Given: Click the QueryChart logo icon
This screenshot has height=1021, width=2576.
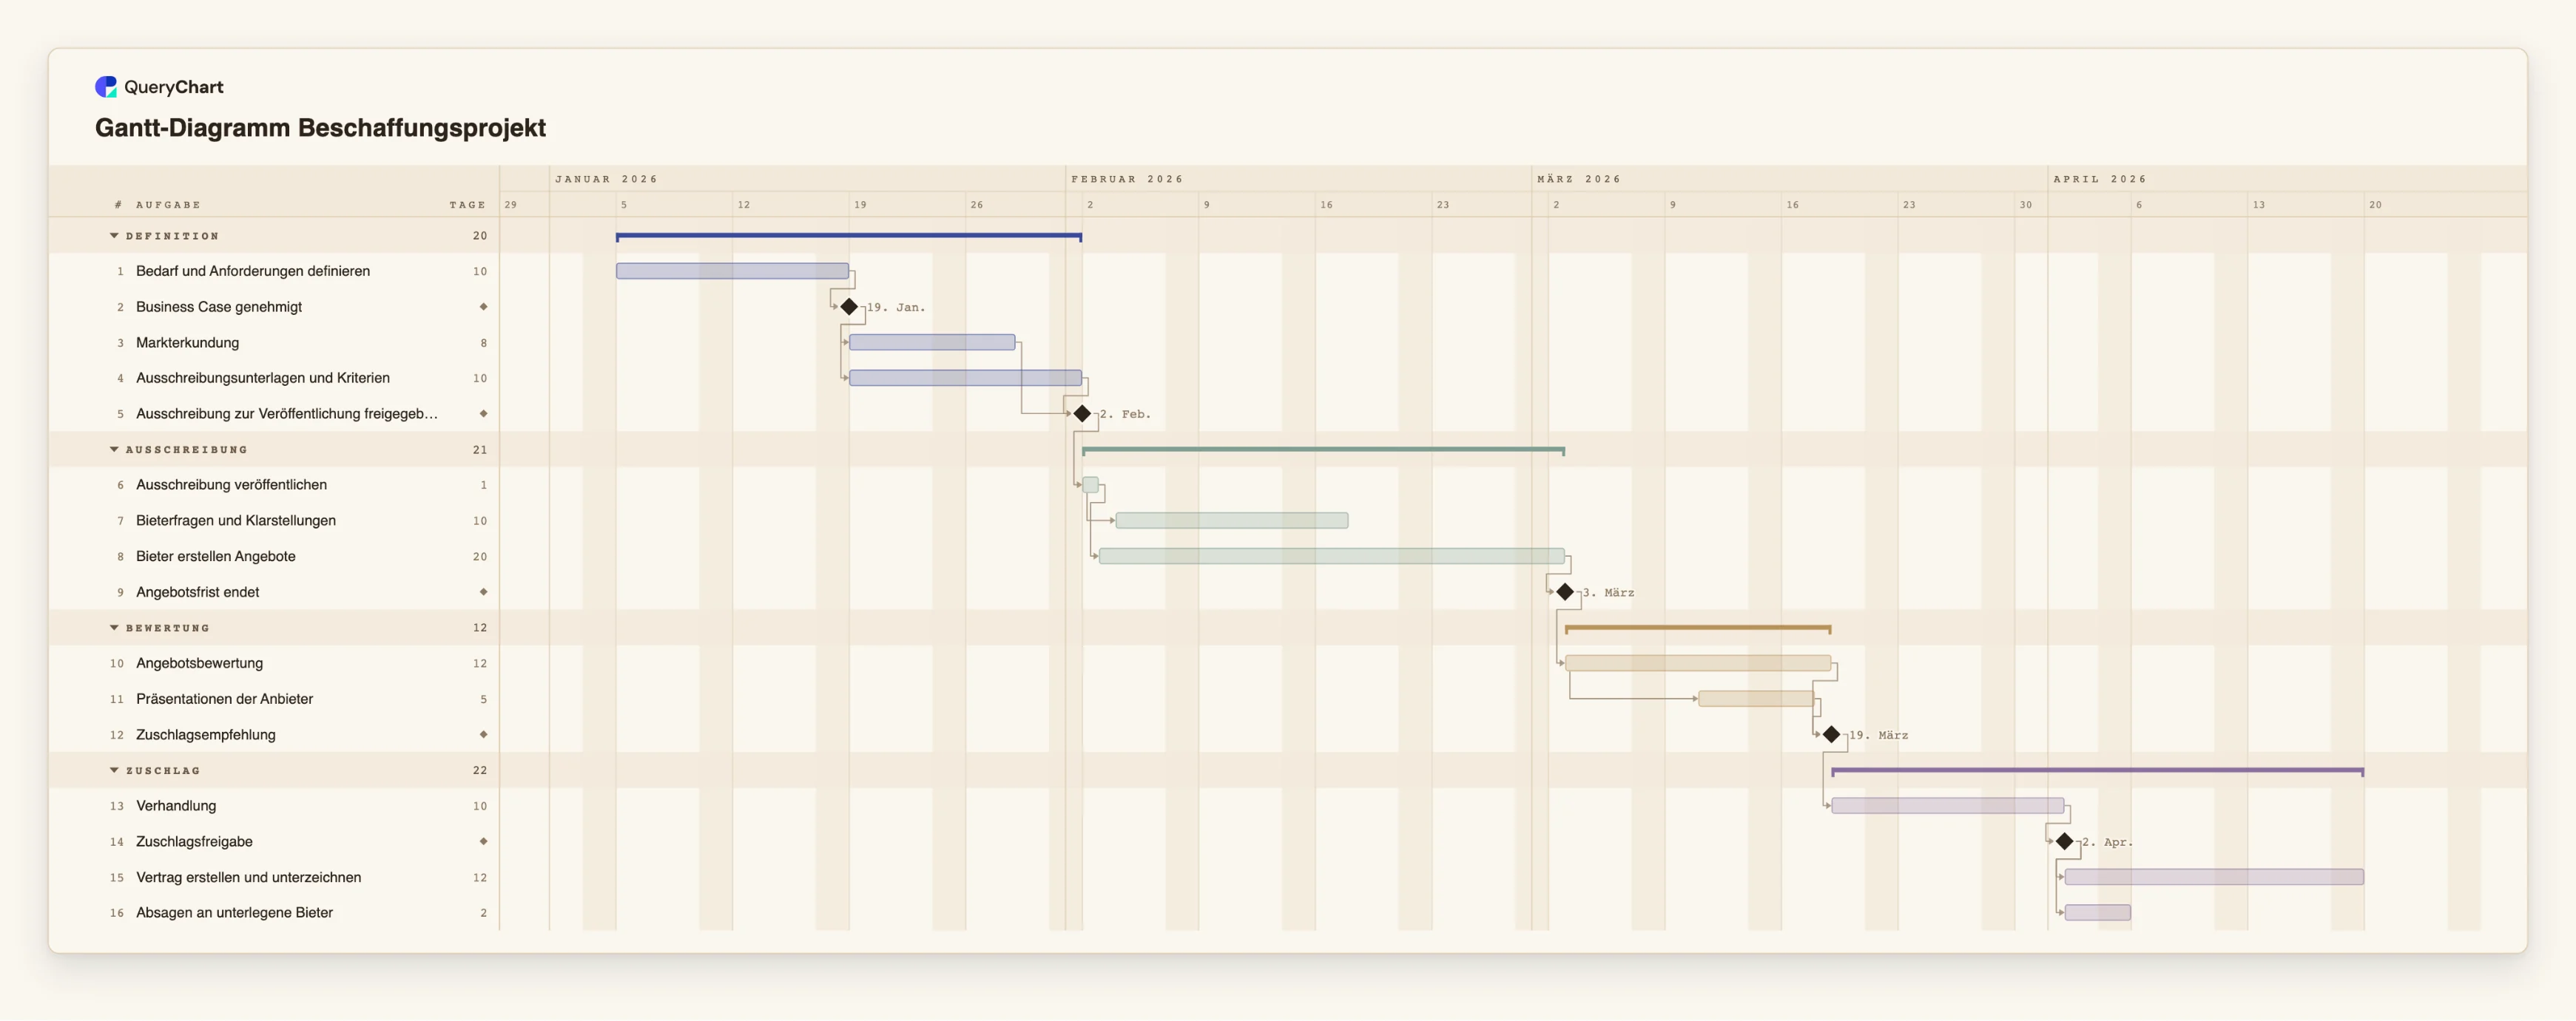Looking at the screenshot, I should (106, 87).
